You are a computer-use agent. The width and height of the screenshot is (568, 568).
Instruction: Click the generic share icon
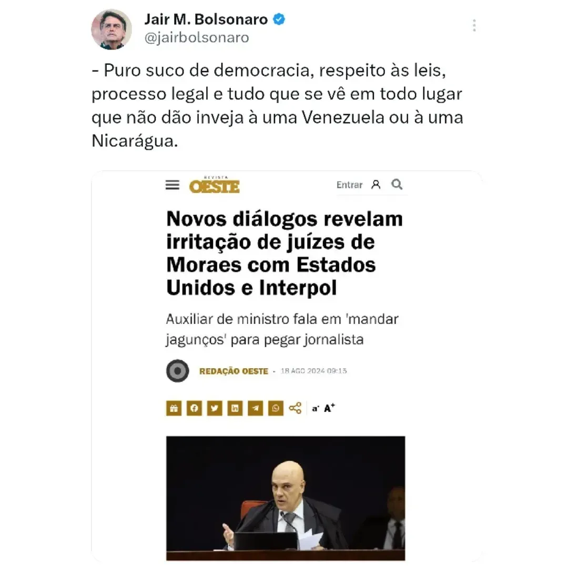pos(295,408)
